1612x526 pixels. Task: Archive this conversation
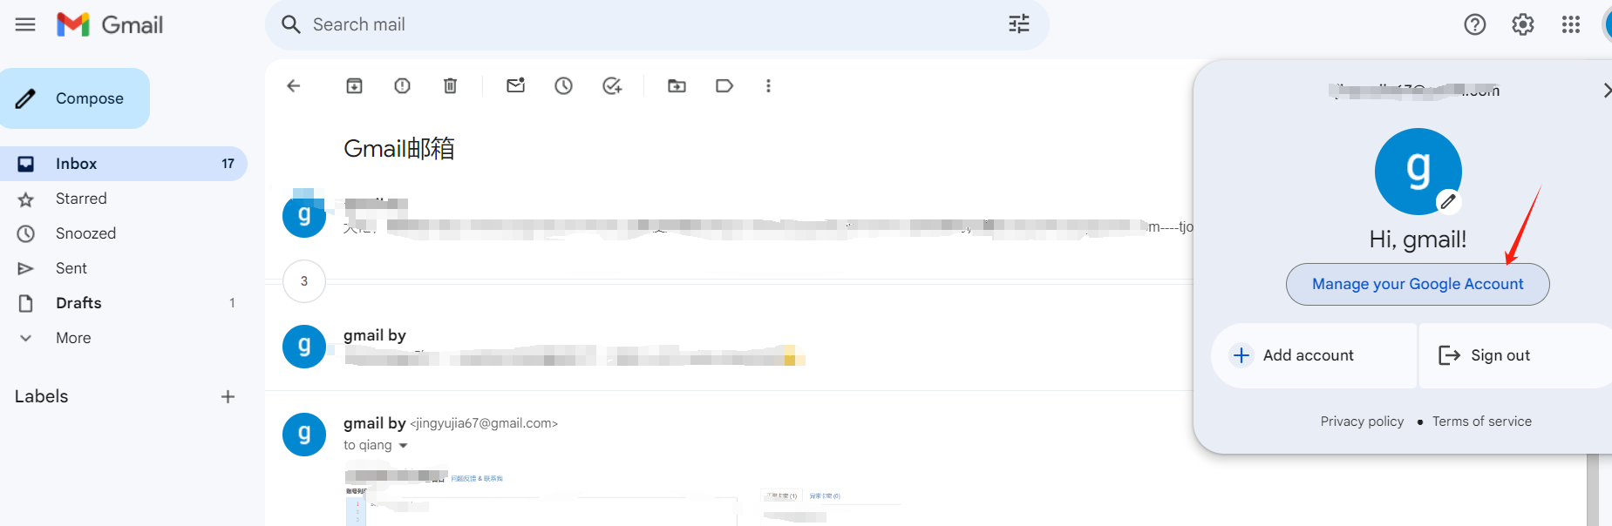354,85
